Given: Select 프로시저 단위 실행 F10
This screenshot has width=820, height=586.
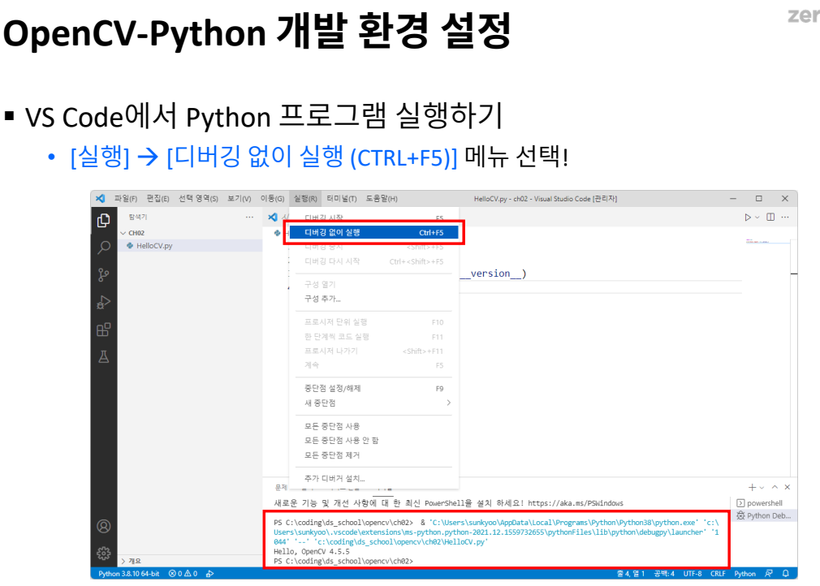Looking at the screenshot, I should 373,322.
